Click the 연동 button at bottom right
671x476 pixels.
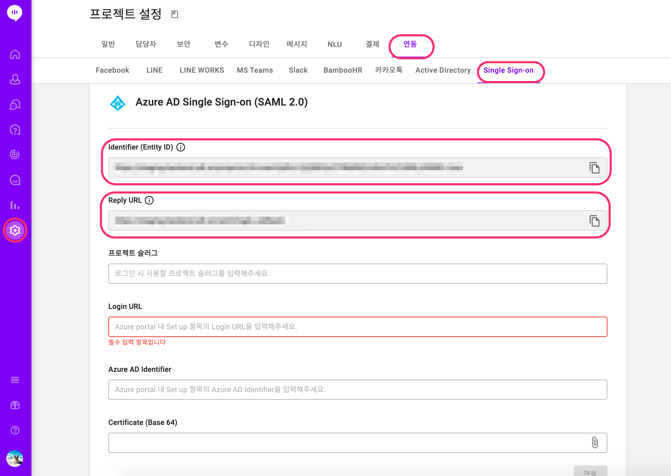pos(590,471)
